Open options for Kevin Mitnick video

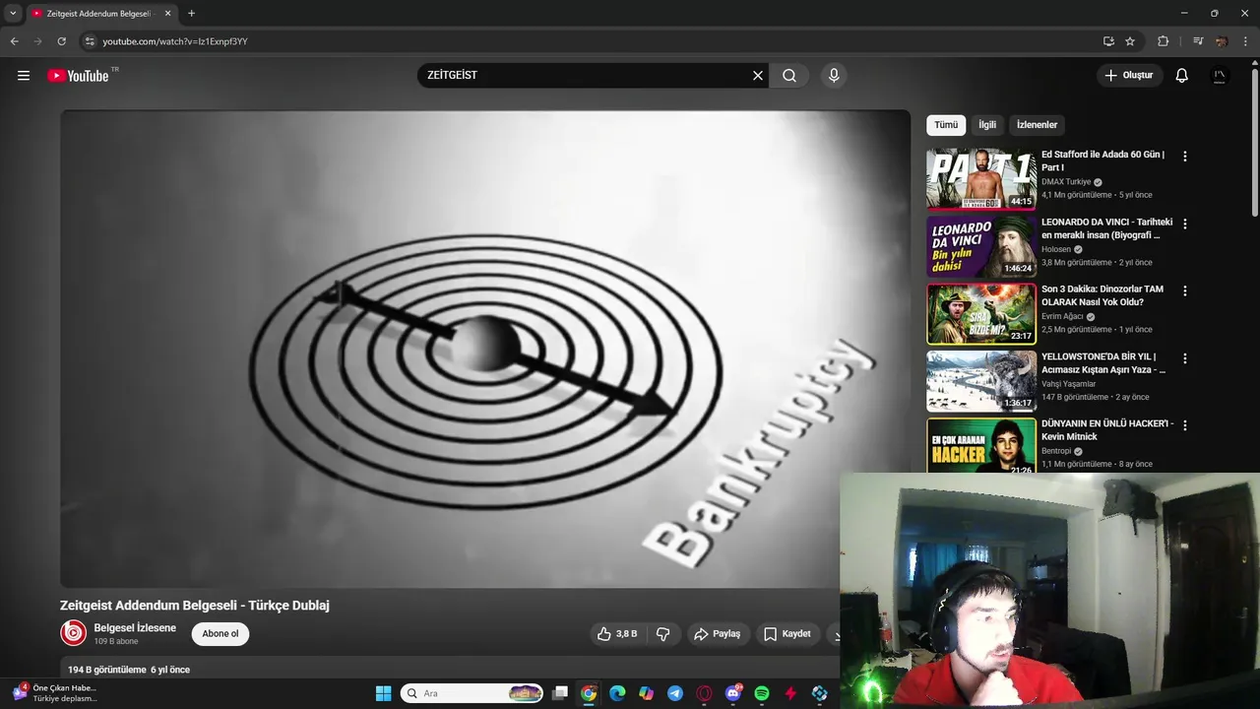pos(1185,425)
